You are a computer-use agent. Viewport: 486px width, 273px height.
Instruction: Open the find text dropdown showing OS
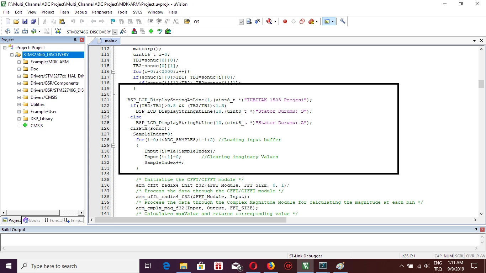241,22
